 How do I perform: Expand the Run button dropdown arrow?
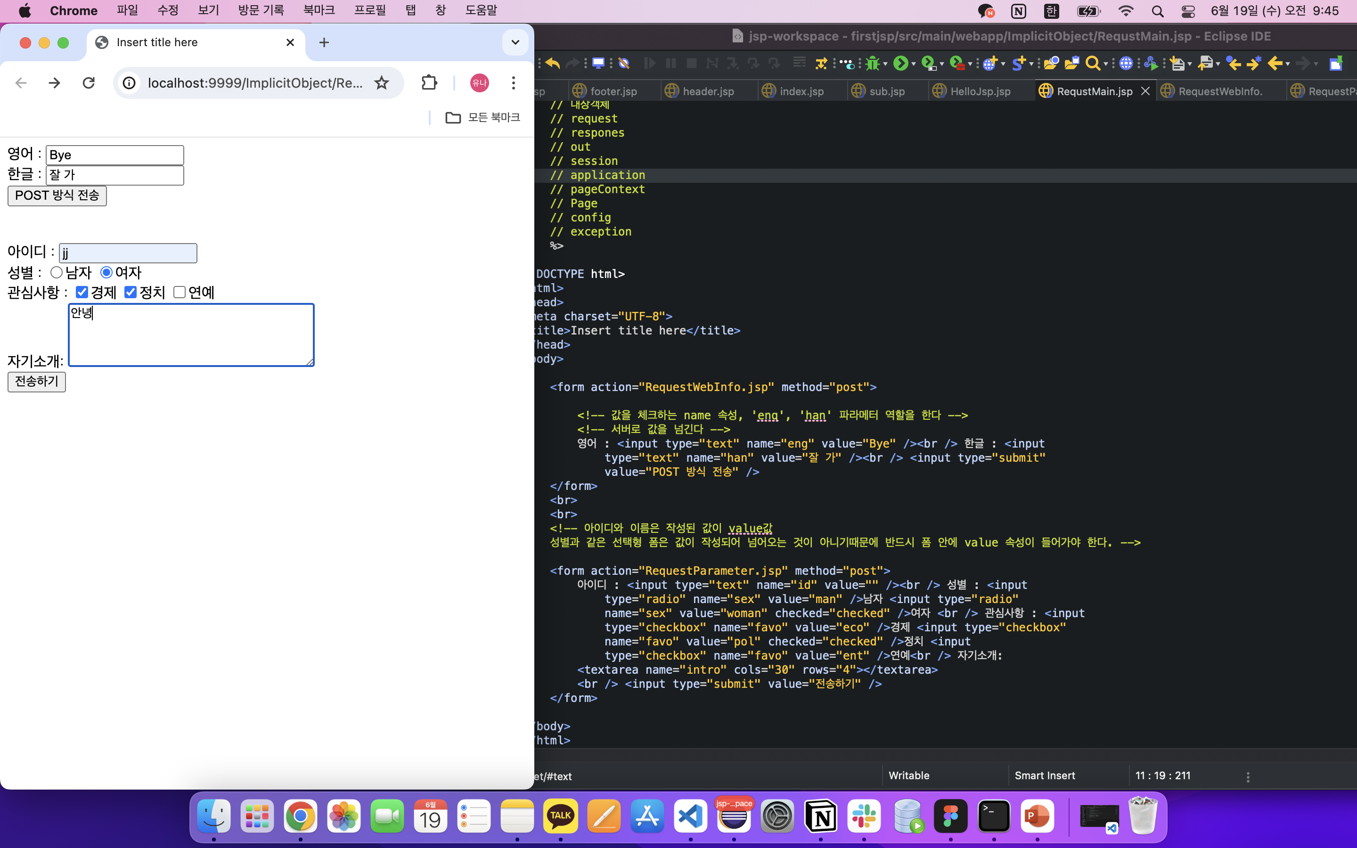914,64
